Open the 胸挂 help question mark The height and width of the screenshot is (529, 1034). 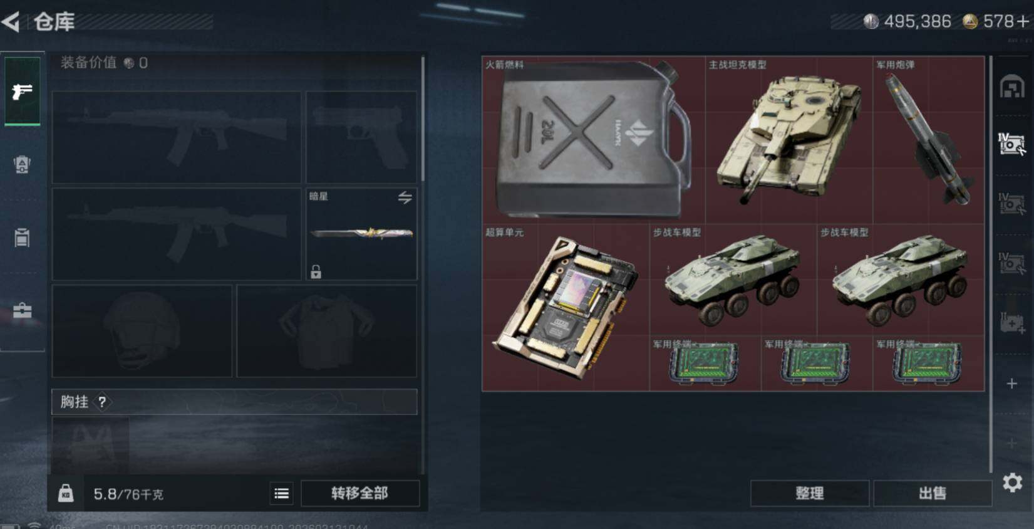point(102,402)
